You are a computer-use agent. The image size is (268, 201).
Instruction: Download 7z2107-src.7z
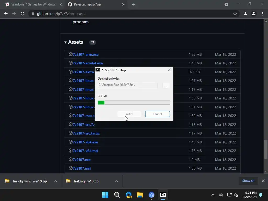84,125
